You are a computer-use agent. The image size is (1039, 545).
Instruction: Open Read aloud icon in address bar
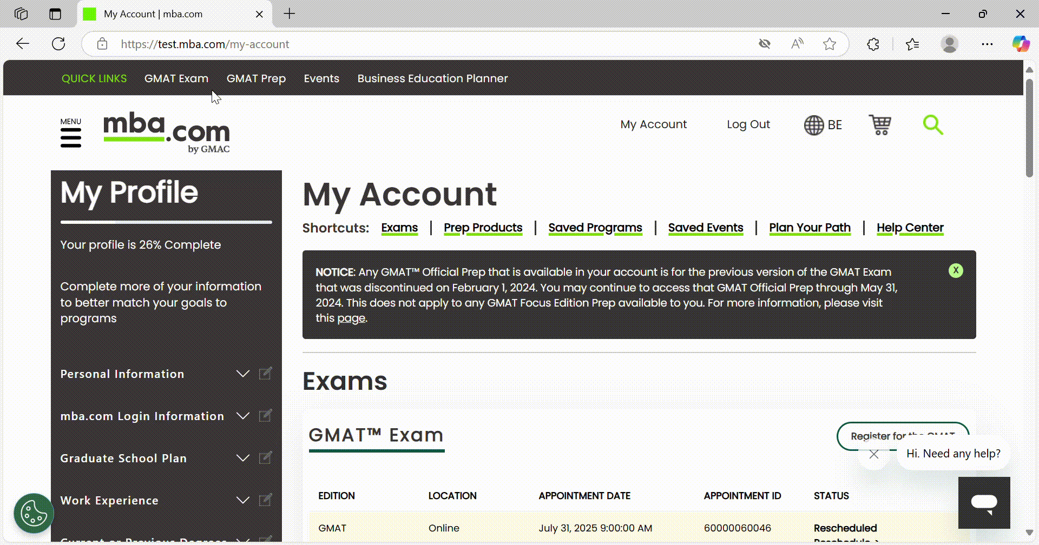point(797,44)
